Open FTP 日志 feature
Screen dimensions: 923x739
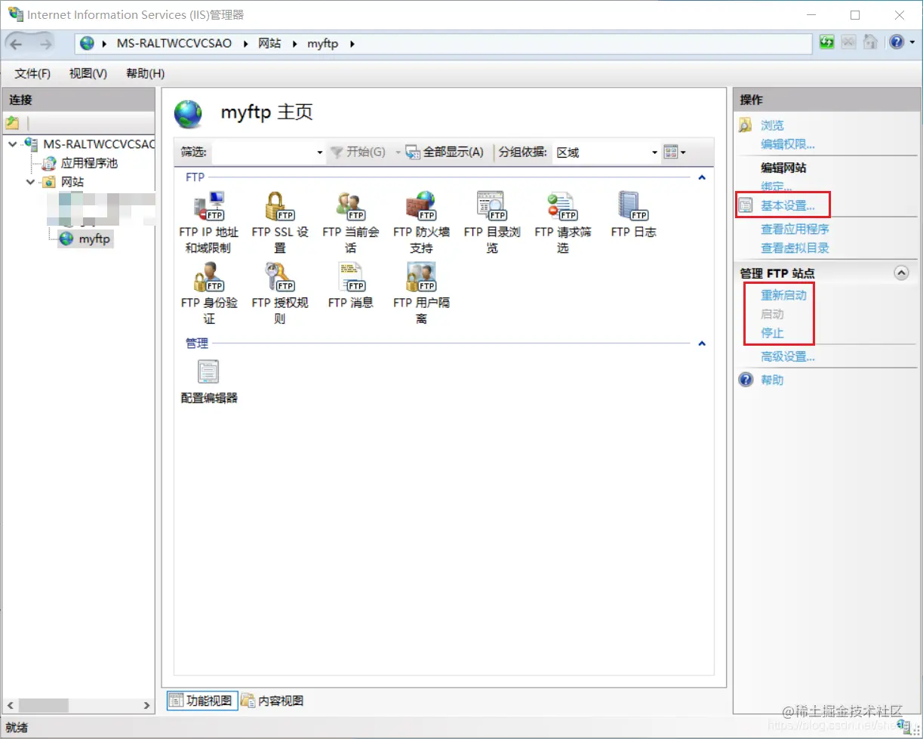tap(632, 215)
